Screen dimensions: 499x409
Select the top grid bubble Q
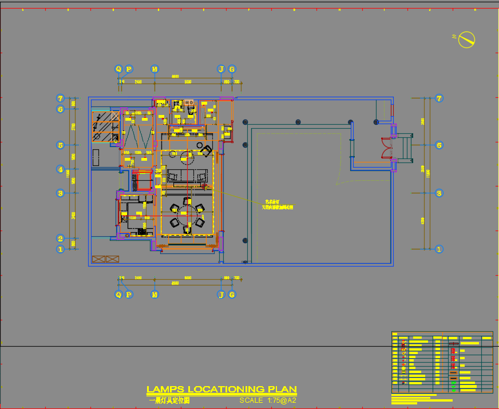(119, 69)
